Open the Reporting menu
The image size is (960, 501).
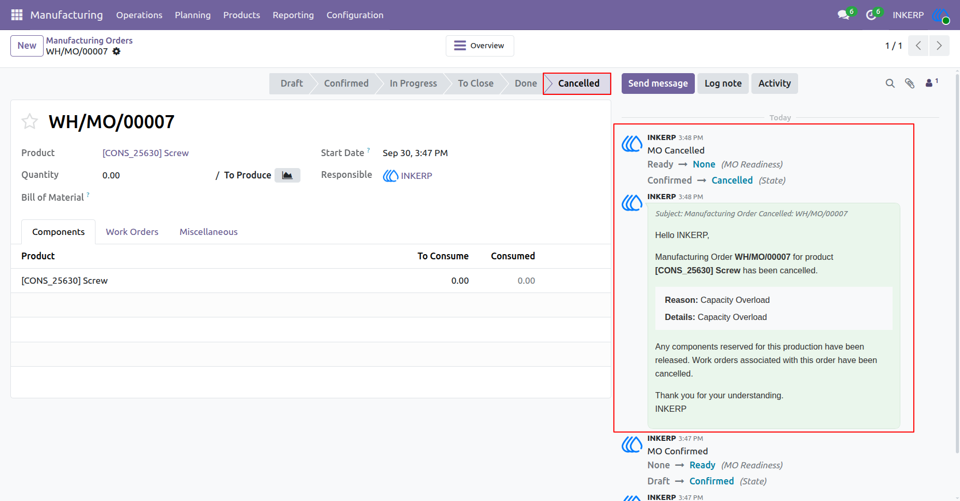293,15
